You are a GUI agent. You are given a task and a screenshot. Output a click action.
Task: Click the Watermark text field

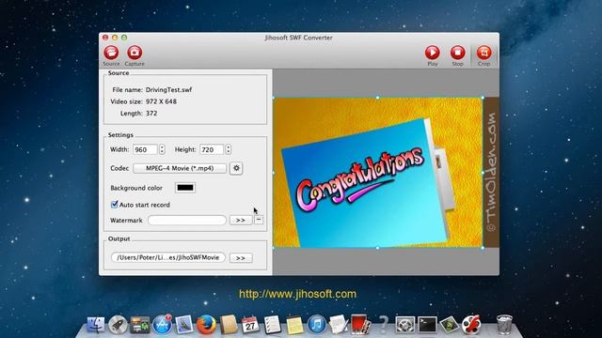(x=187, y=220)
